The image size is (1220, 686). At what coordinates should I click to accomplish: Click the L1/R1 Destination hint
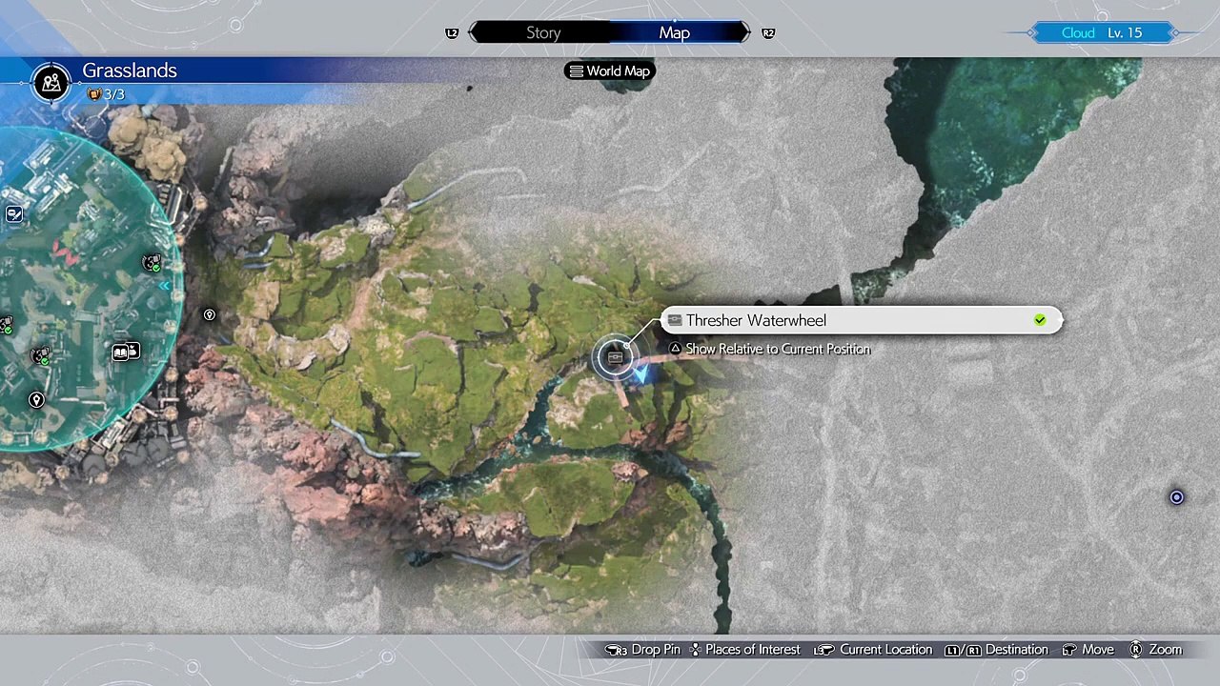click(996, 650)
